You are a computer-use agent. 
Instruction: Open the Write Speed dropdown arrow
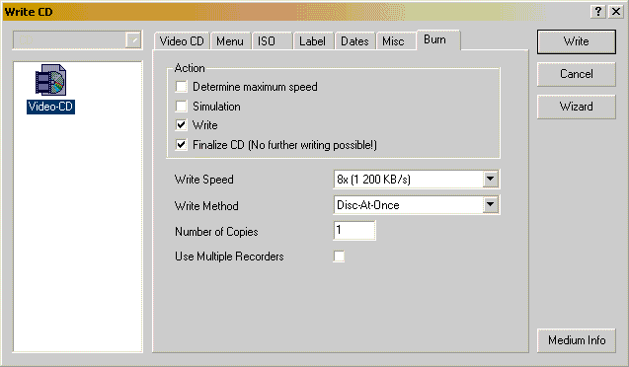(490, 180)
